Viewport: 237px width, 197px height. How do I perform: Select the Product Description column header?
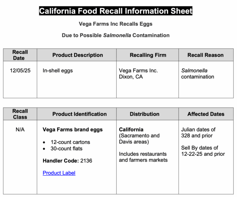(x=77, y=55)
